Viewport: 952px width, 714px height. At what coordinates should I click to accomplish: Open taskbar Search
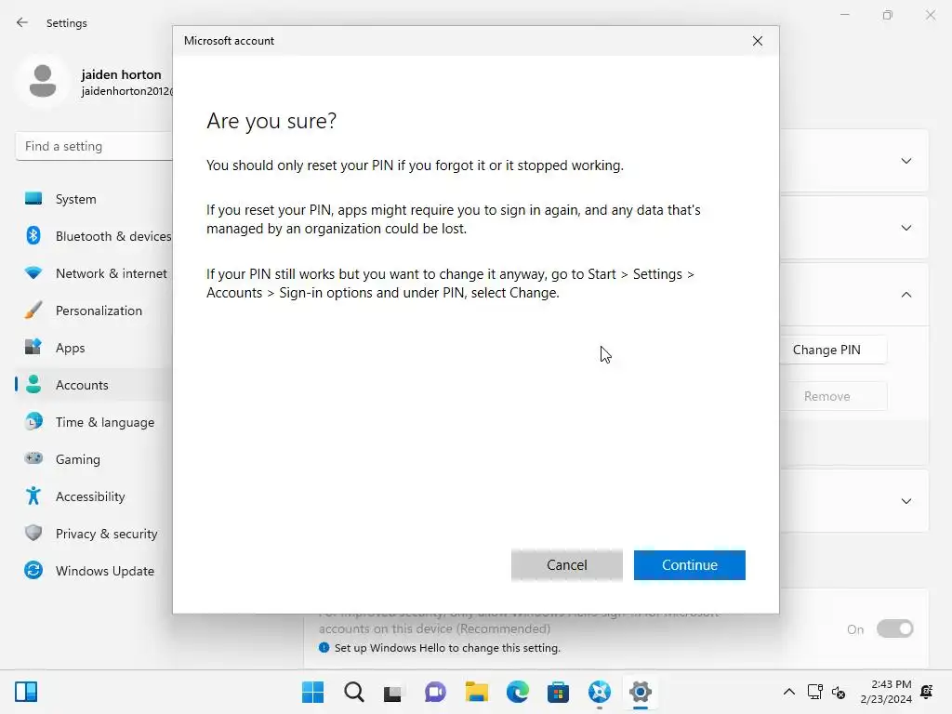(x=354, y=692)
